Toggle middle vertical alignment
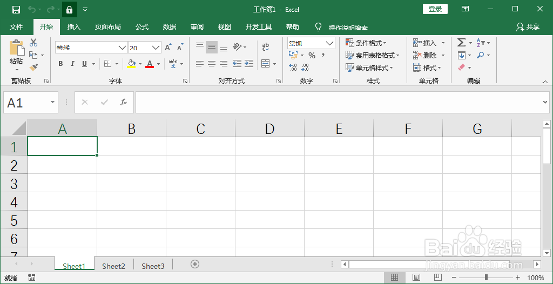This screenshot has height=284, width=553. click(x=212, y=47)
